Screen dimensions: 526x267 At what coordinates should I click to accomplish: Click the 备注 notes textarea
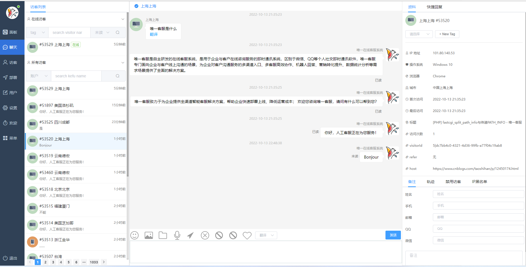[x=464, y=258]
